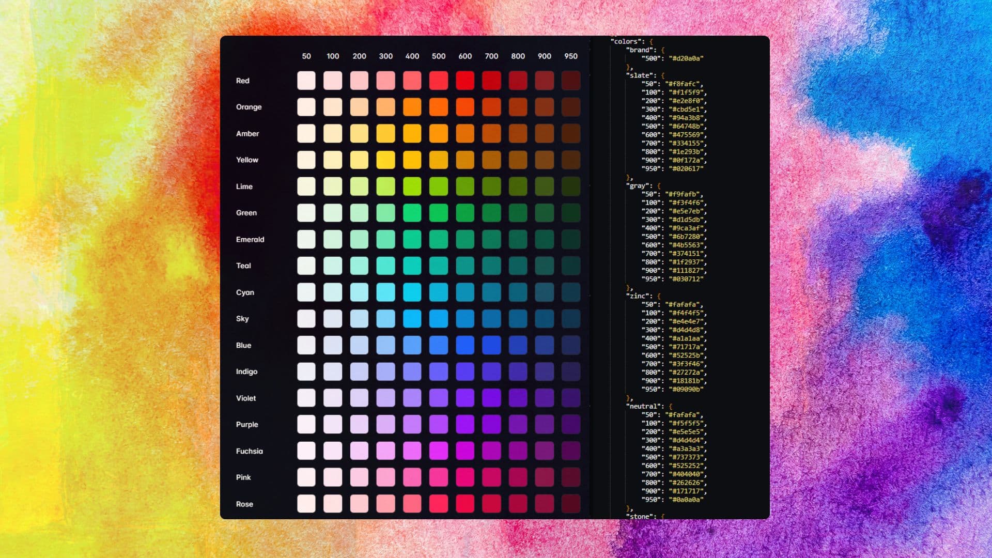Select the Yellow 50 swatch
This screenshot has width=992, height=558.
306,160
